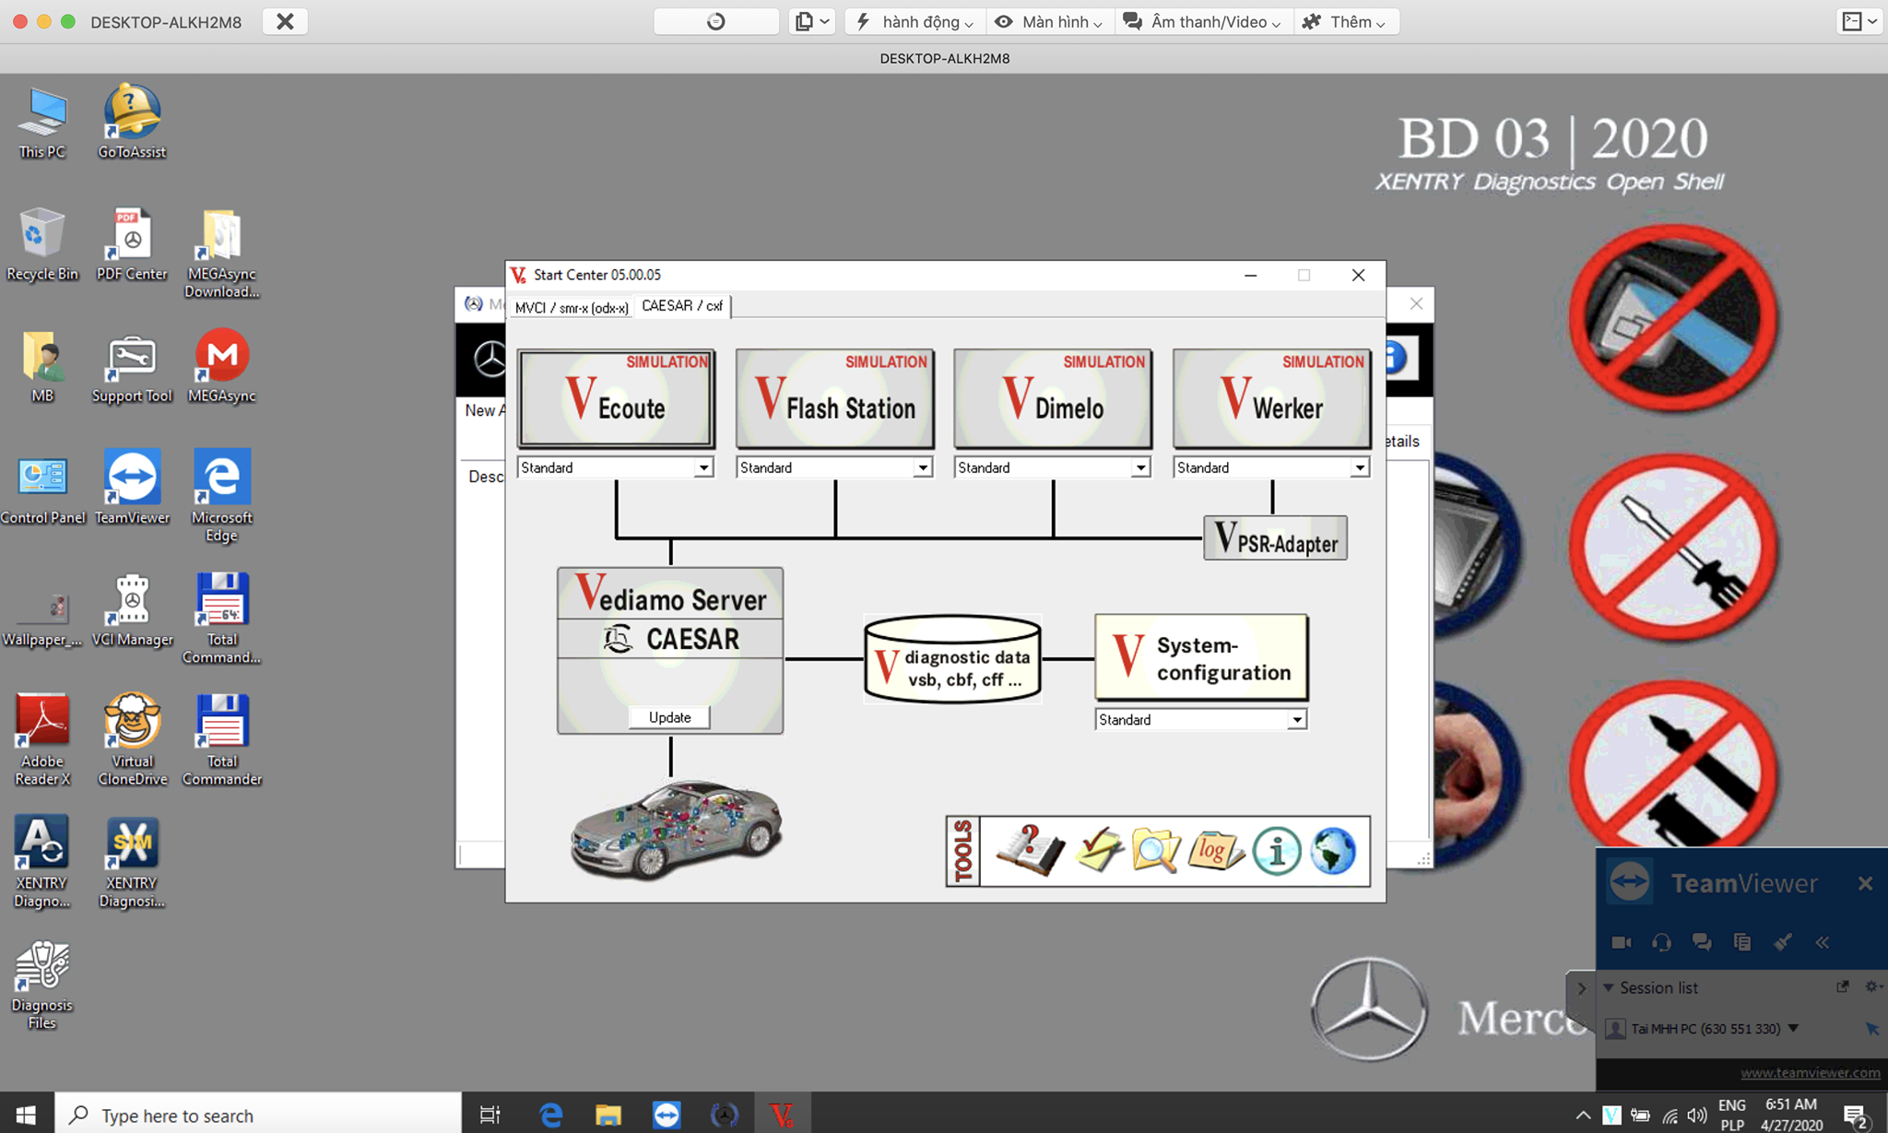The width and height of the screenshot is (1888, 1133).
Task: Select the Virtual CloneDrive shortcut
Action: point(132,739)
